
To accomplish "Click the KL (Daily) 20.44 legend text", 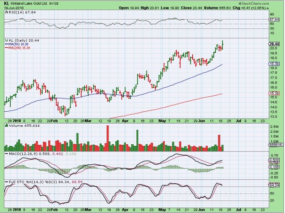I will [x=24, y=40].
